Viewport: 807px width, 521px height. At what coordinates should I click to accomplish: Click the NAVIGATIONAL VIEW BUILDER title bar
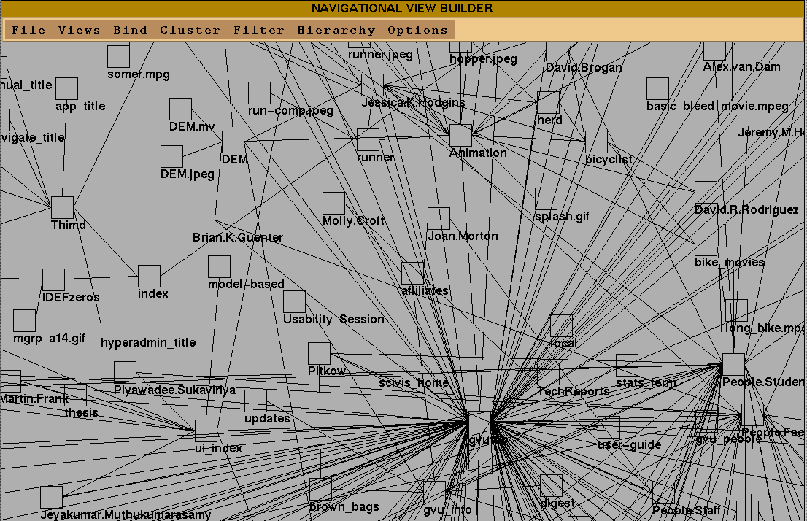pyautogui.click(x=403, y=9)
